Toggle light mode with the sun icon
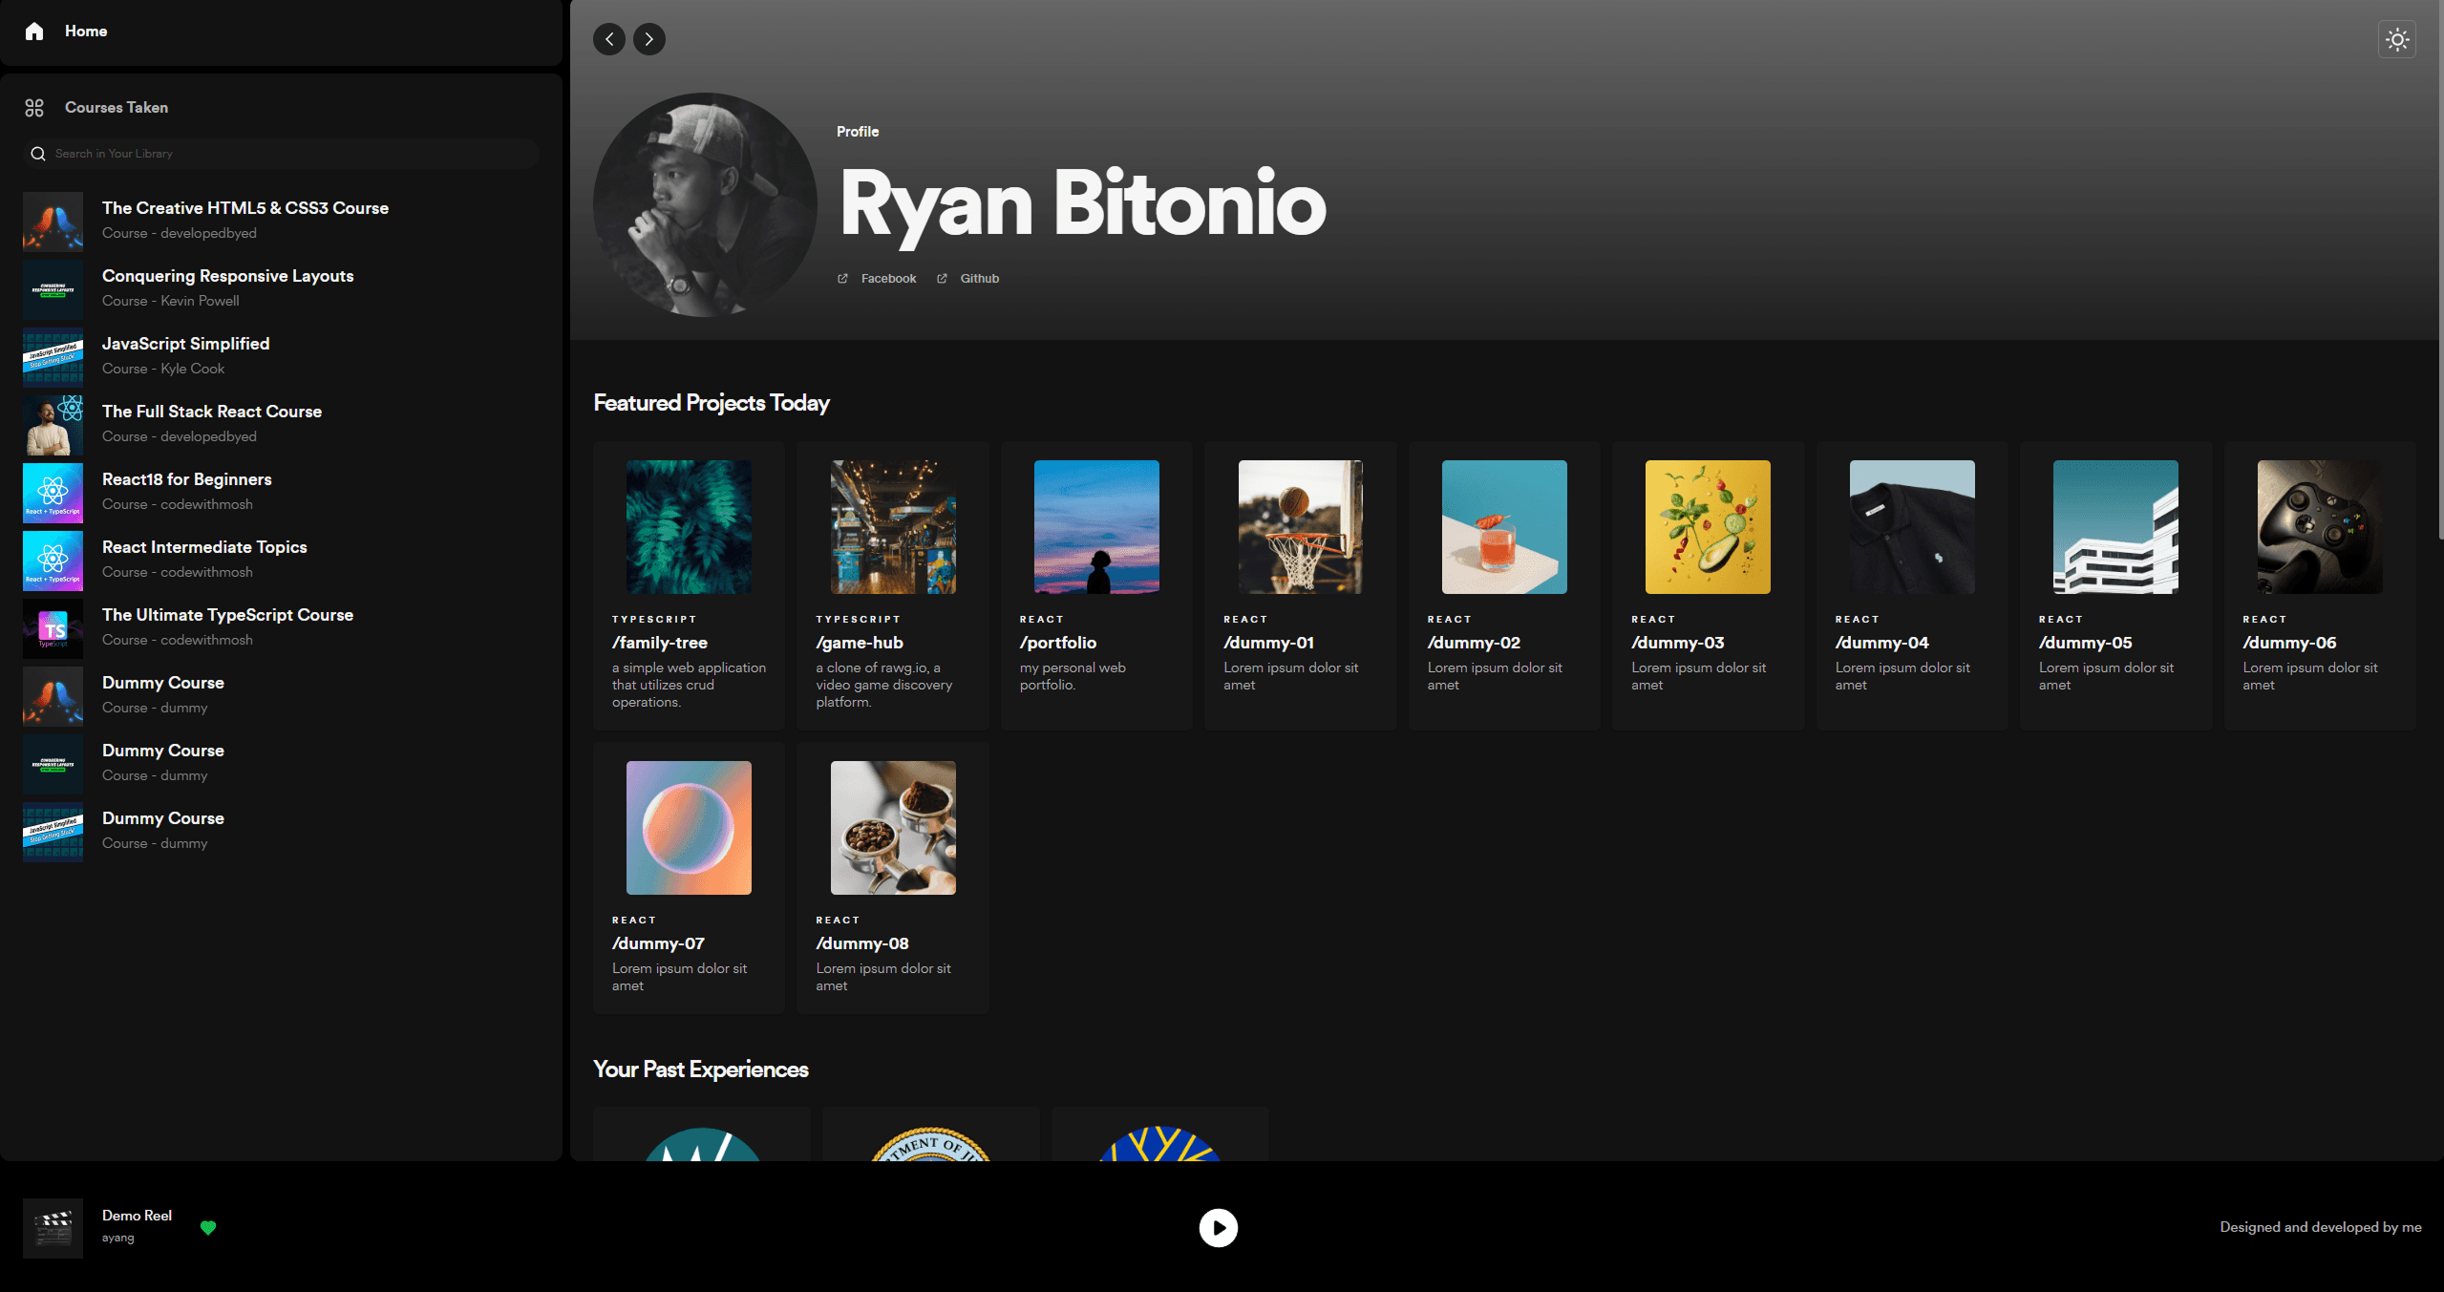Image resolution: width=2444 pixels, height=1292 pixels. tap(2397, 39)
